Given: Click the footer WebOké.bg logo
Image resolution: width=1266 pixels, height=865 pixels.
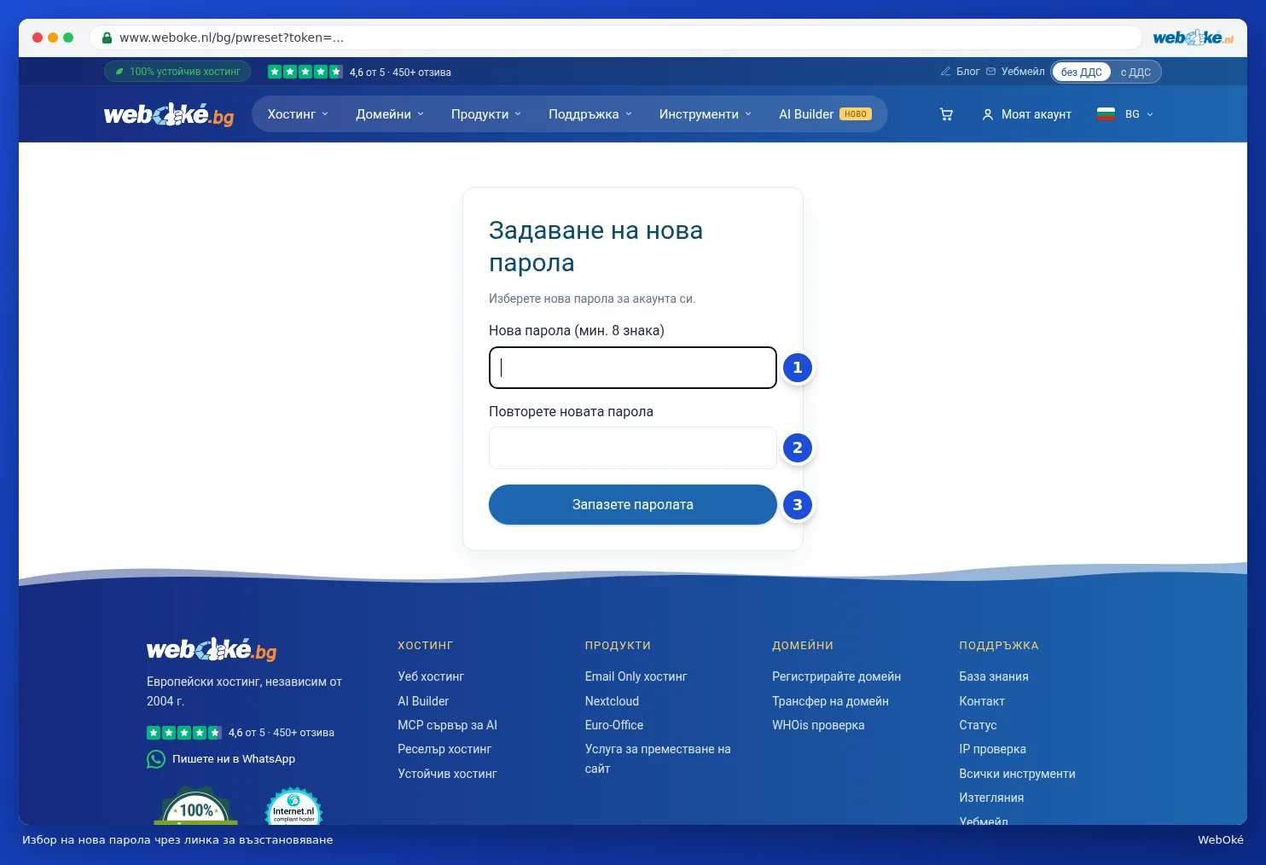Looking at the screenshot, I should pos(212,649).
